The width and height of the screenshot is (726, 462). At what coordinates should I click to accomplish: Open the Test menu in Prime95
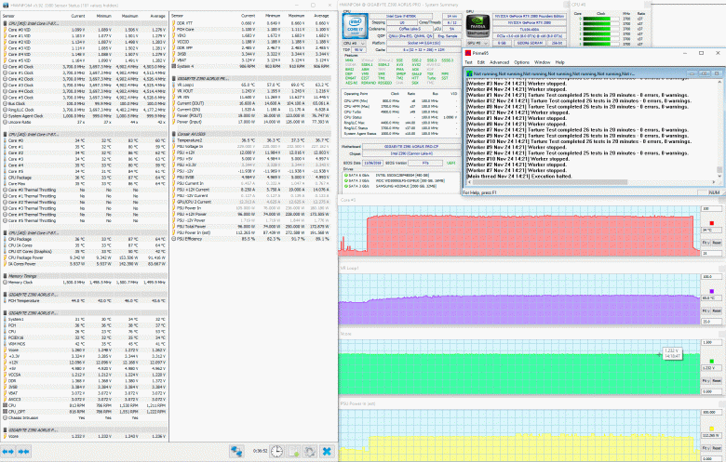click(x=469, y=62)
